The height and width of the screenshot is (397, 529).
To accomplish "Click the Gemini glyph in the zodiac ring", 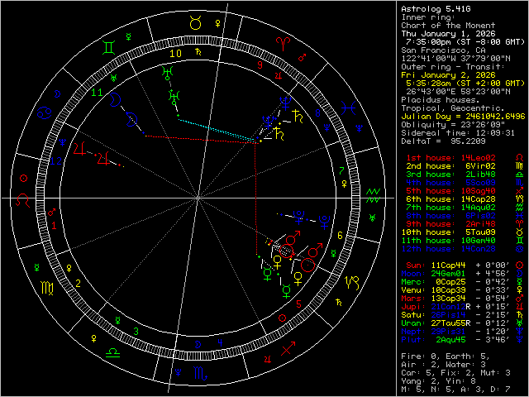I will [108, 48].
